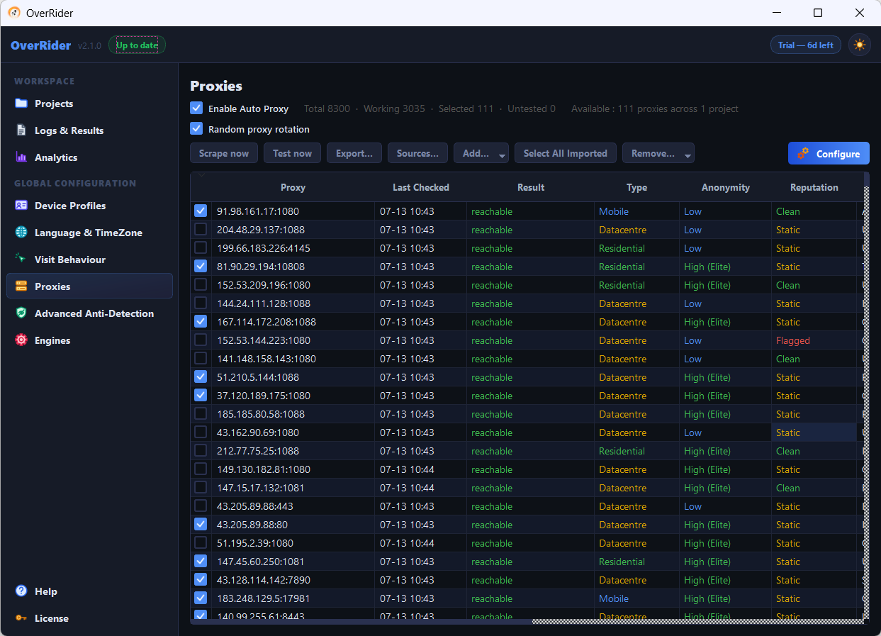Open Device Profiles configuration
The height and width of the screenshot is (636, 881).
coord(89,206)
